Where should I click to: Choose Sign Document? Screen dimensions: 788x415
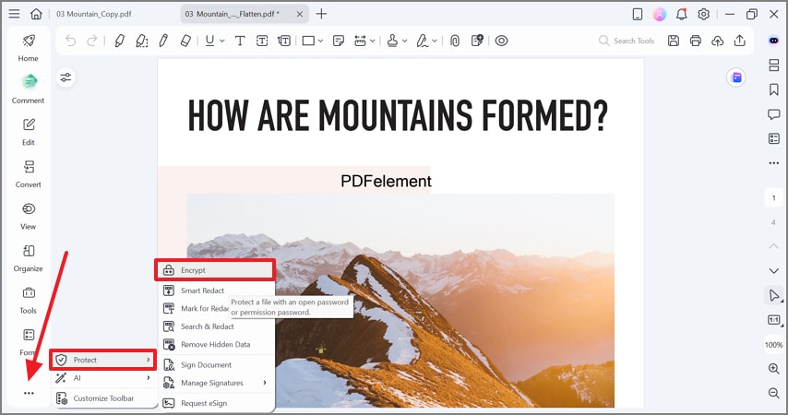click(x=216, y=365)
